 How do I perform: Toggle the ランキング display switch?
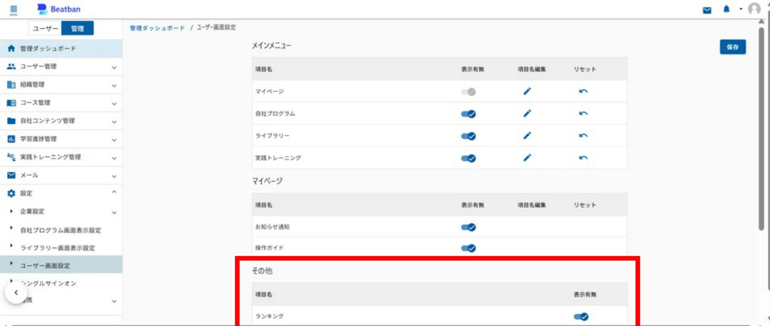point(581,317)
